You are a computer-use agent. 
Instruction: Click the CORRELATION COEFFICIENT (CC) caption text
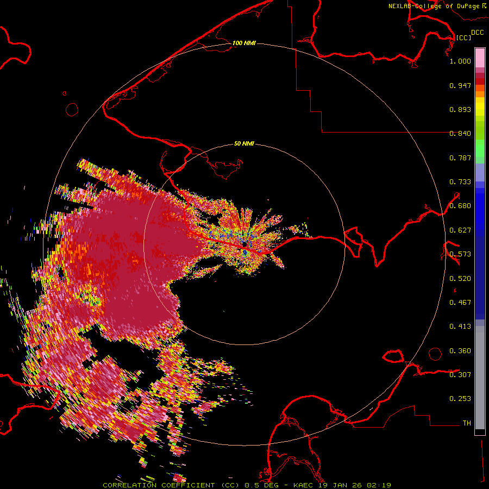tap(171, 485)
